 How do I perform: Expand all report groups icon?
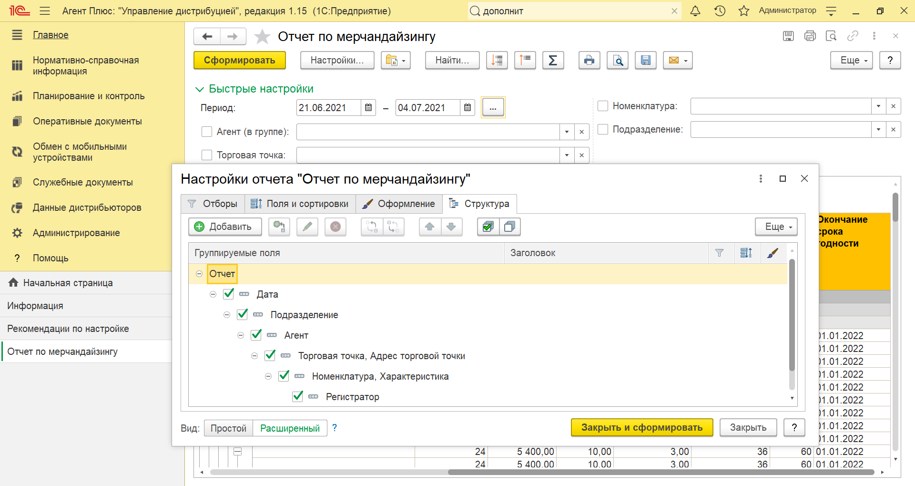[x=497, y=60]
